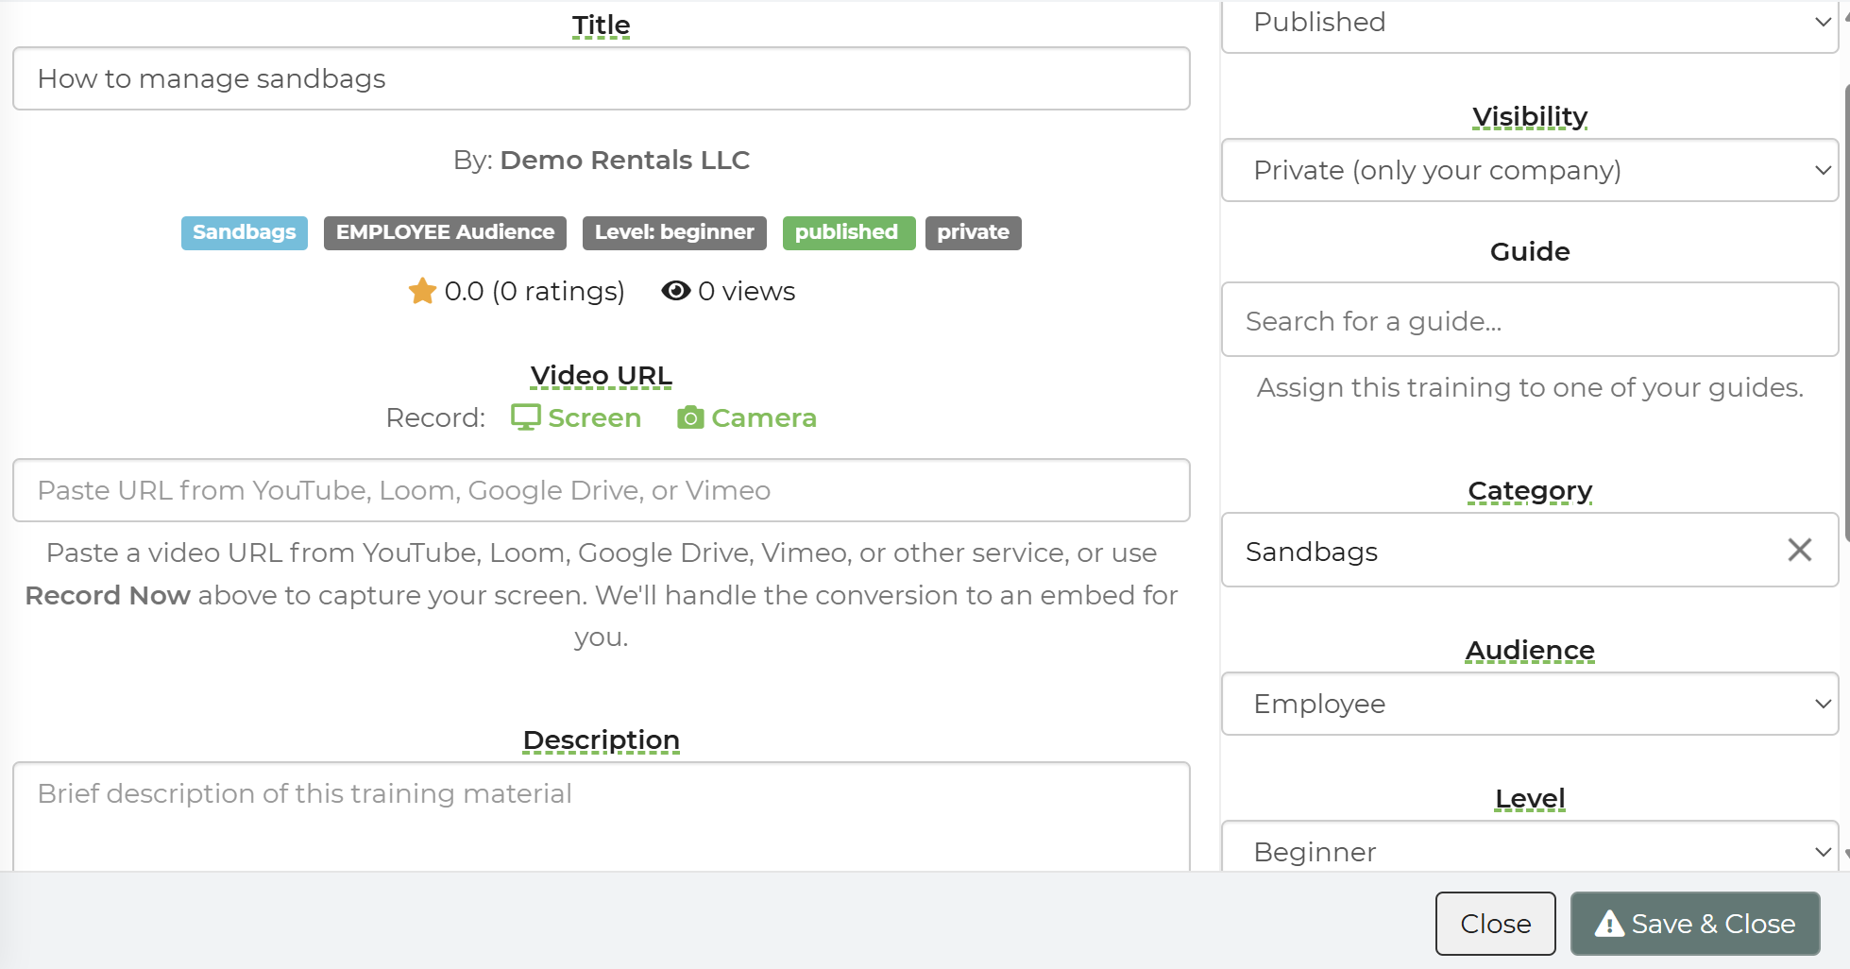Select the EMPLOYEE Audience badge
Screen dimensions: 1850x969
coord(445,232)
